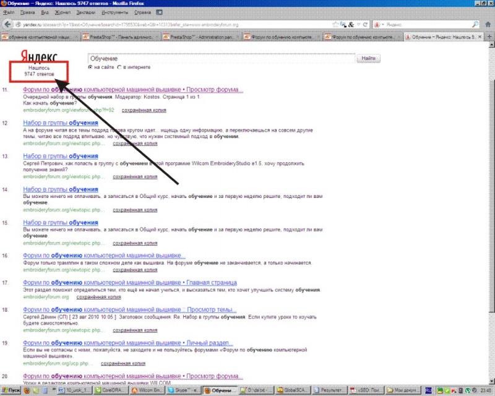The width and height of the screenshot is (495, 396).
Task: Switch to 10_urok_1 document in the taskbar
Action: (74, 390)
